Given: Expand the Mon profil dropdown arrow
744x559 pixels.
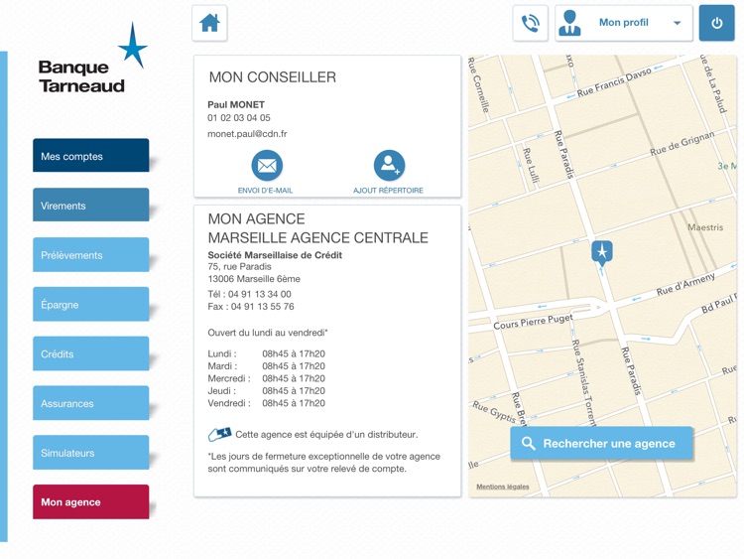Looking at the screenshot, I should click(x=678, y=23).
